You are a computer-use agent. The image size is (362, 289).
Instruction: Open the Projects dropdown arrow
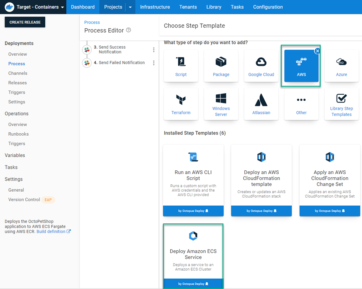(130, 7)
